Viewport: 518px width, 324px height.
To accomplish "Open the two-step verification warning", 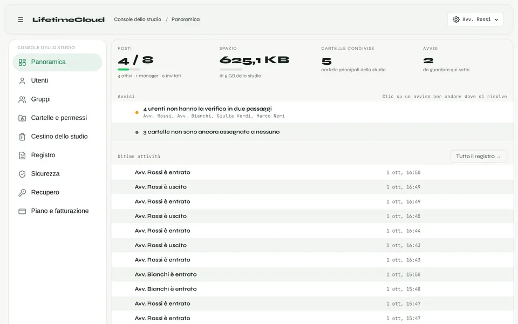I will point(312,112).
